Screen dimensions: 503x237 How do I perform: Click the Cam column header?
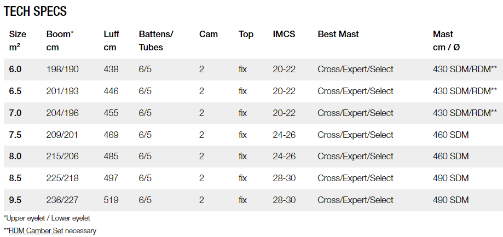[x=208, y=34]
